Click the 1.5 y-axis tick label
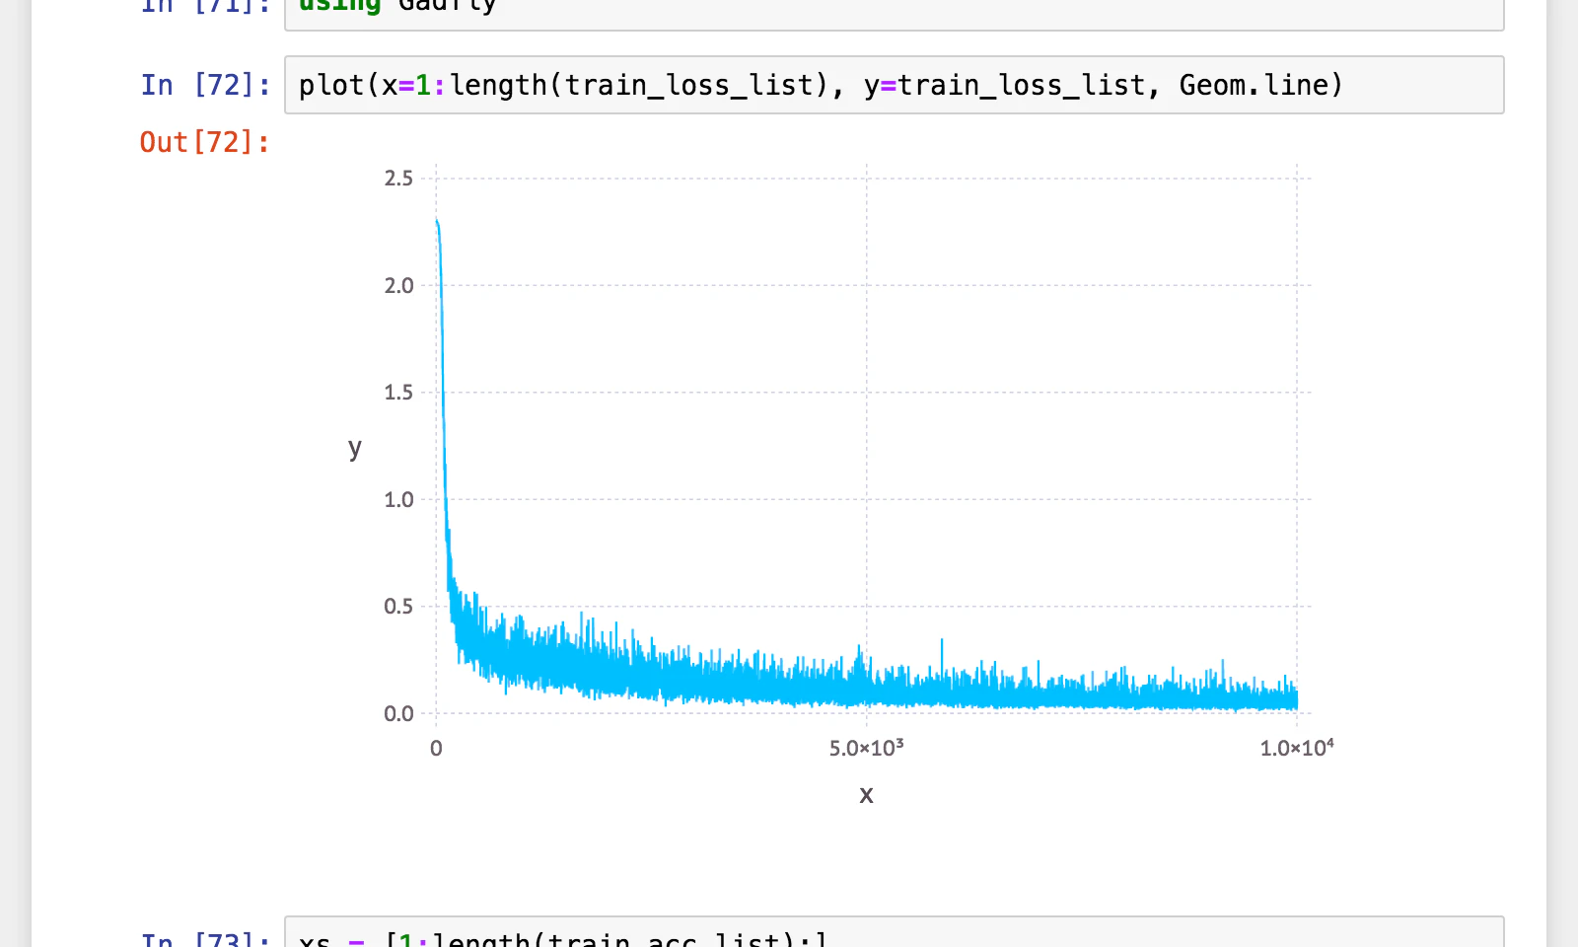Image resolution: width=1578 pixels, height=947 pixels. (398, 393)
